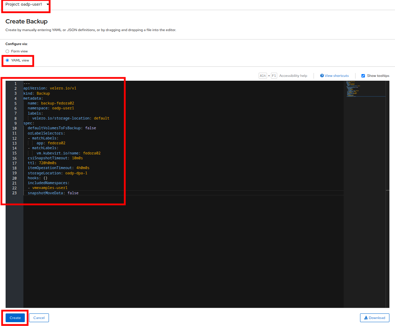The height and width of the screenshot is (326, 395).
Task: Click the snapshotMoveData false value
Action: pyautogui.click(x=73, y=193)
